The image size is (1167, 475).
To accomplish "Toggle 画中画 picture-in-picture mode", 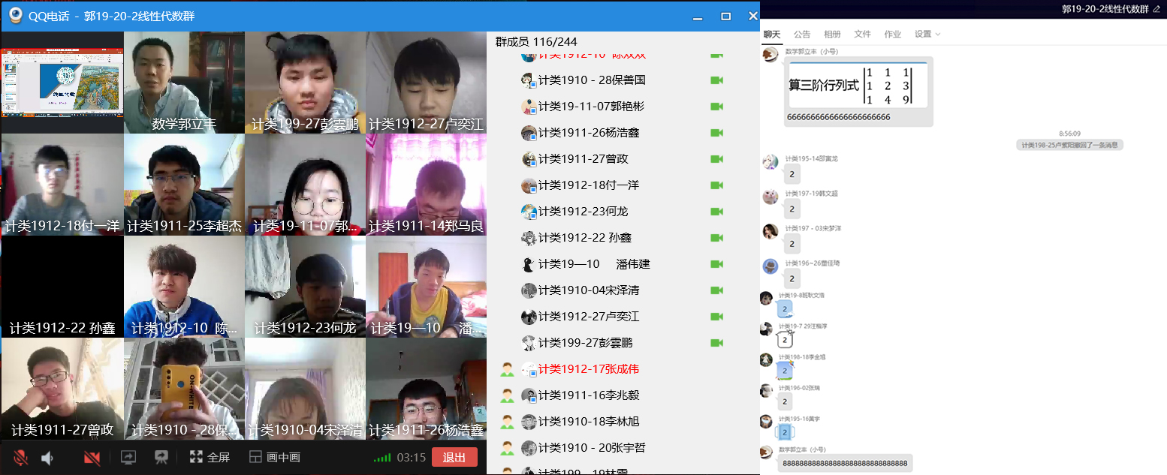I will pyautogui.click(x=274, y=457).
